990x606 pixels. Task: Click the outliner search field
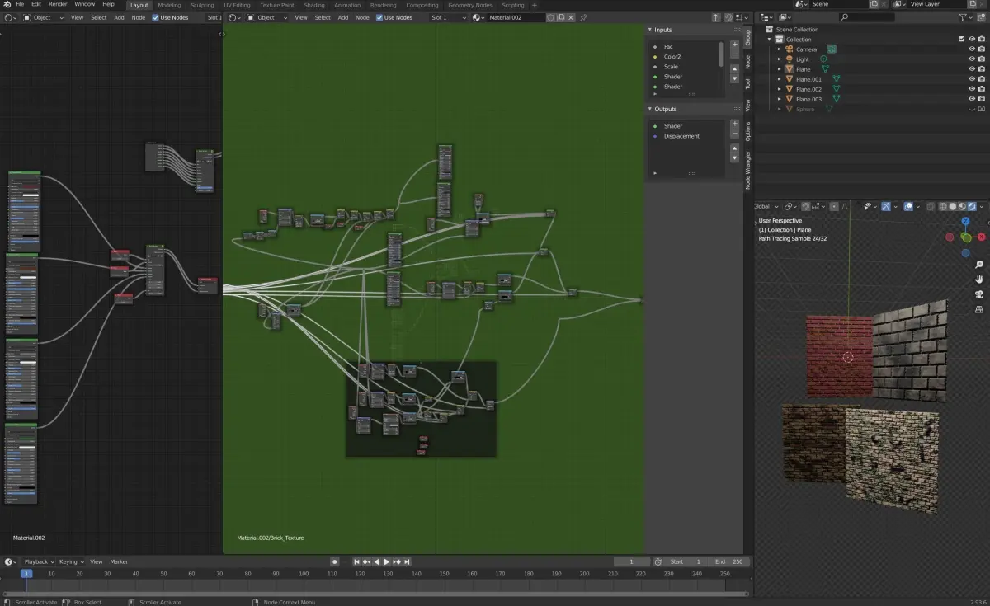point(866,17)
